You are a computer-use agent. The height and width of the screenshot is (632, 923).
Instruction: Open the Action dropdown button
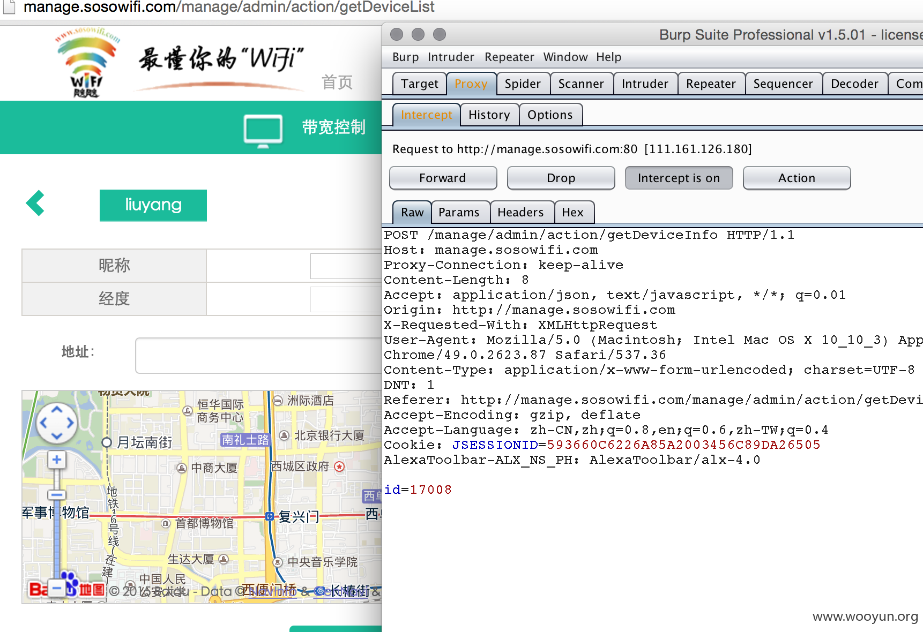pos(797,178)
